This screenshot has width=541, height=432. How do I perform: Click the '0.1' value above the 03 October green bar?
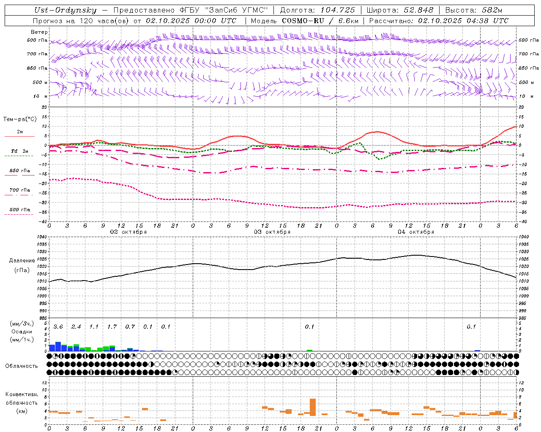tap(310, 327)
